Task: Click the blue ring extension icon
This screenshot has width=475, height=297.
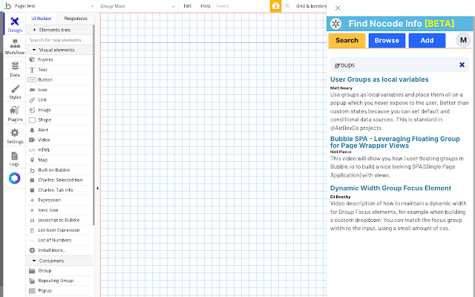Action: point(14,178)
